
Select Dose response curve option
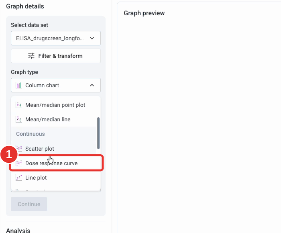pyautogui.click(x=56, y=163)
